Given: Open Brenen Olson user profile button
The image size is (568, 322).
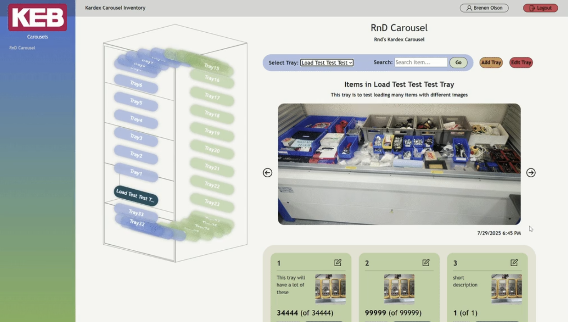Looking at the screenshot, I should (484, 8).
